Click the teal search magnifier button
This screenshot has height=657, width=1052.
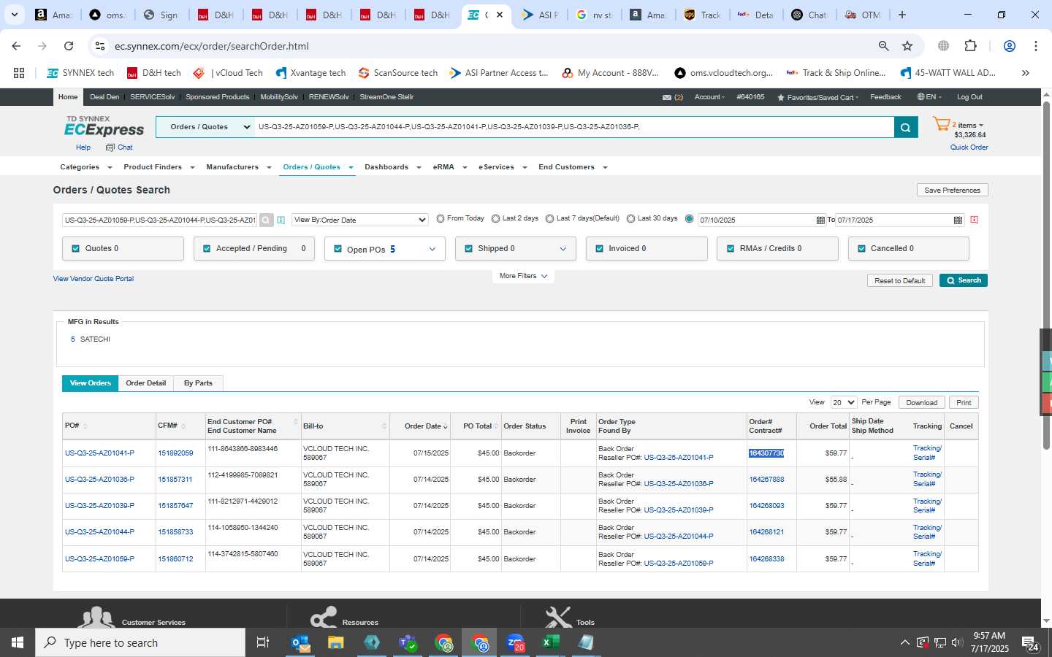[x=904, y=127]
